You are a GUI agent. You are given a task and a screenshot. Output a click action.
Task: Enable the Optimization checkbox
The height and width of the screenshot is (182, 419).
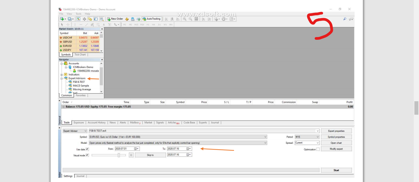[318, 149]
